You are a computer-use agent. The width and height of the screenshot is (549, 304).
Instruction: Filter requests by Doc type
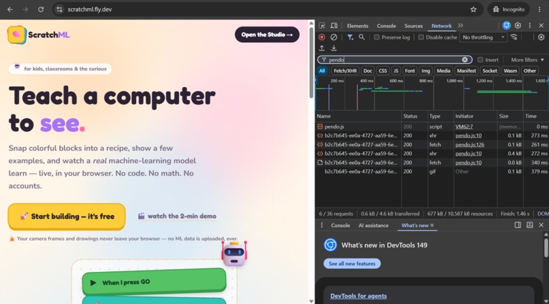[368, 71]
